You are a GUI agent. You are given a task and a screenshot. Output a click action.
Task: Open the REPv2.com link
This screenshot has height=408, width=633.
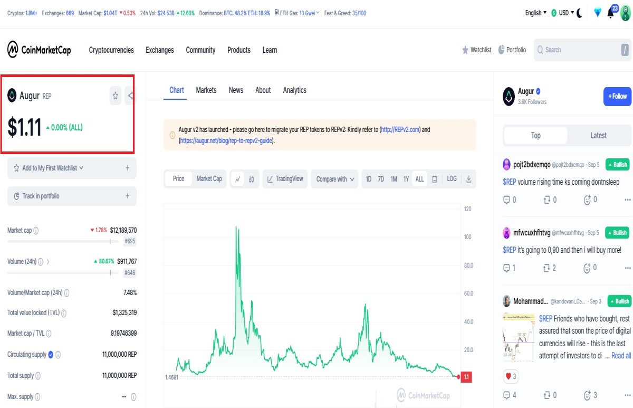400,129
